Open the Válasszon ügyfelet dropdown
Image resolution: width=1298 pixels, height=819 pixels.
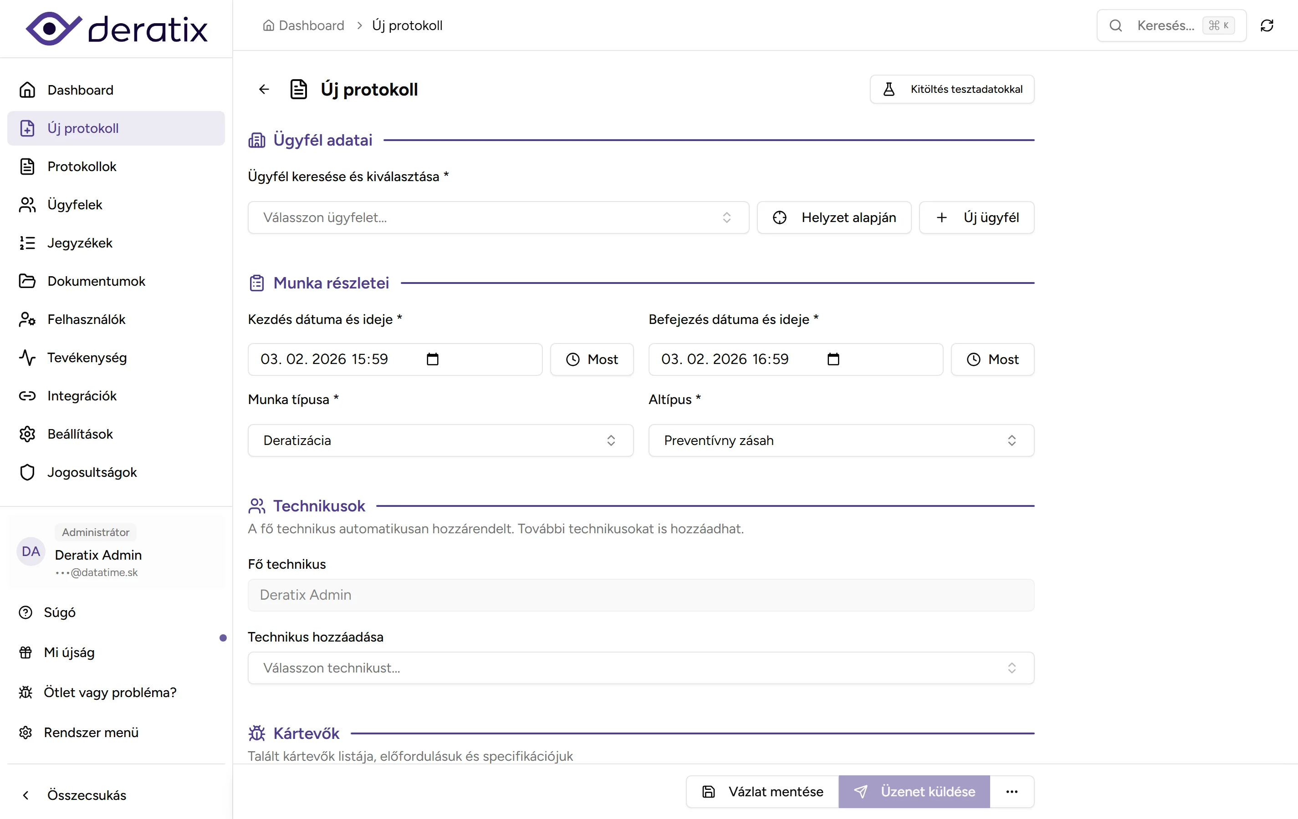[497, 217]
